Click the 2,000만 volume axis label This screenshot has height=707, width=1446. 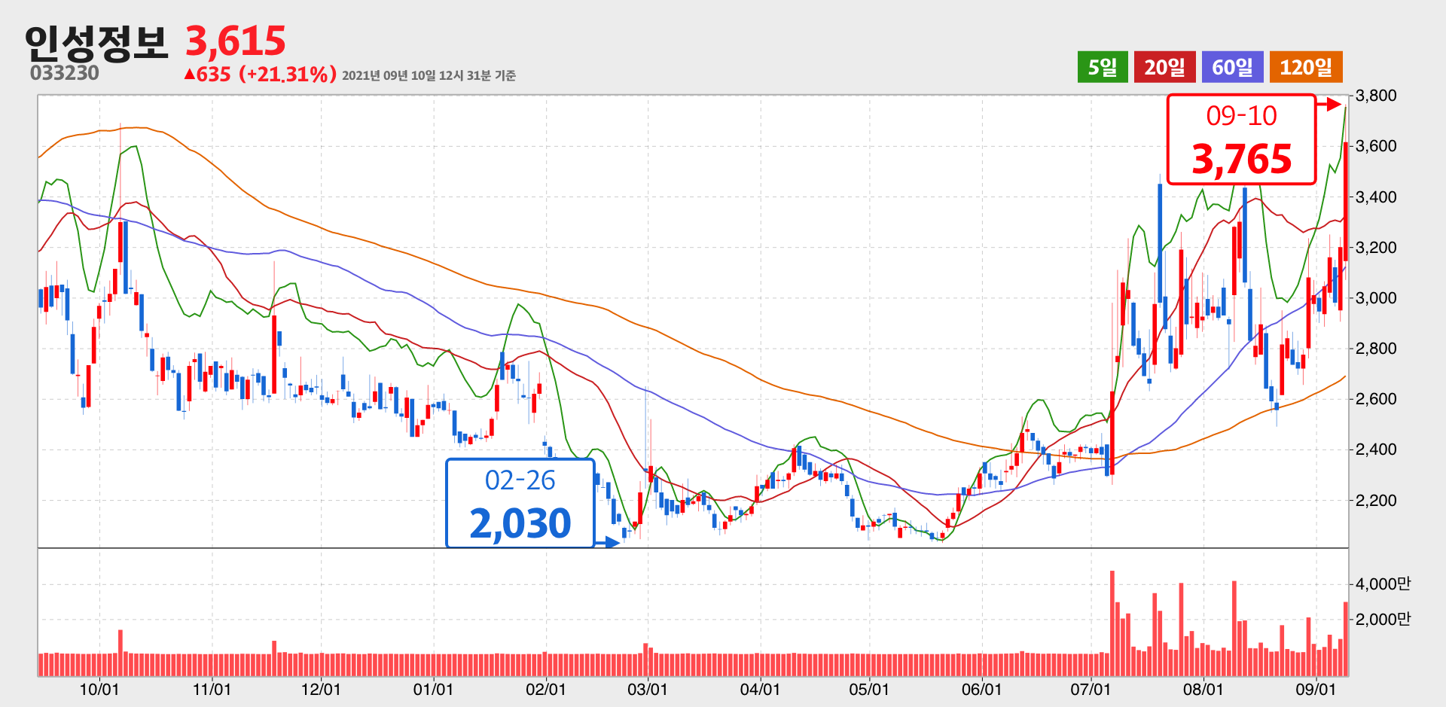[1383, 620]
